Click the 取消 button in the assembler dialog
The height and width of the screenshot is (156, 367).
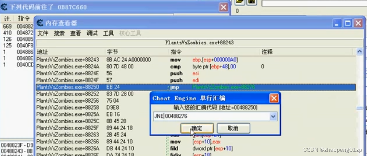[233, 128]
